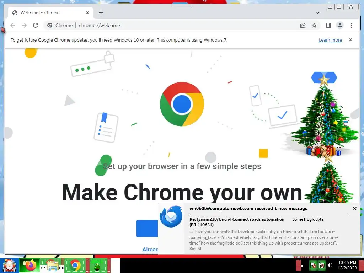Click the Make Chrome your own heading

(182, 192)
